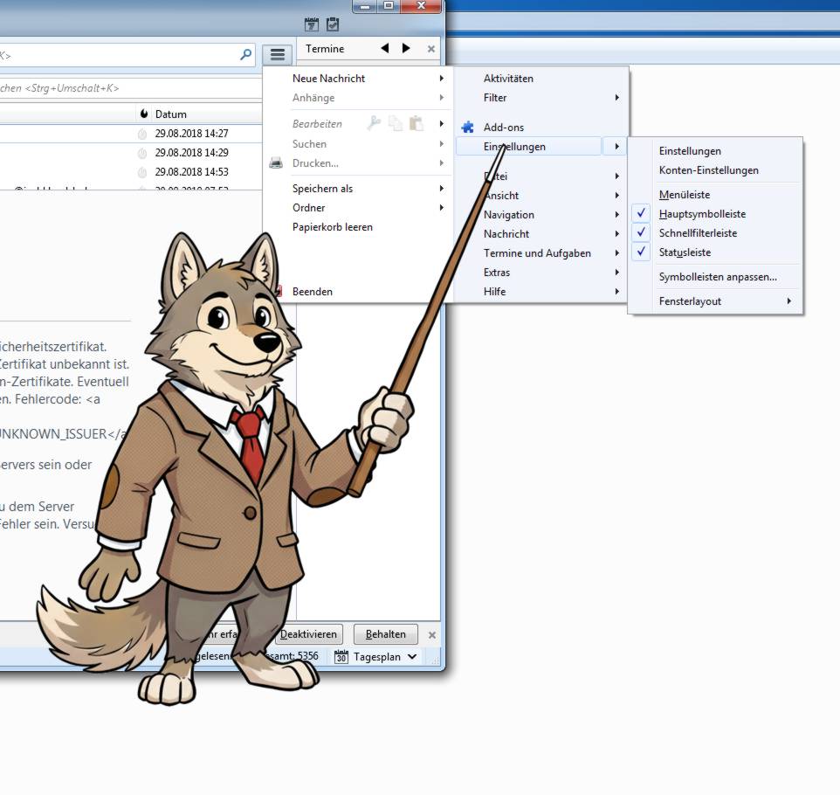840x795 pixels.
Task: Select Konten-Einstellungen from the submenu
Action: [x=708, y=170]
